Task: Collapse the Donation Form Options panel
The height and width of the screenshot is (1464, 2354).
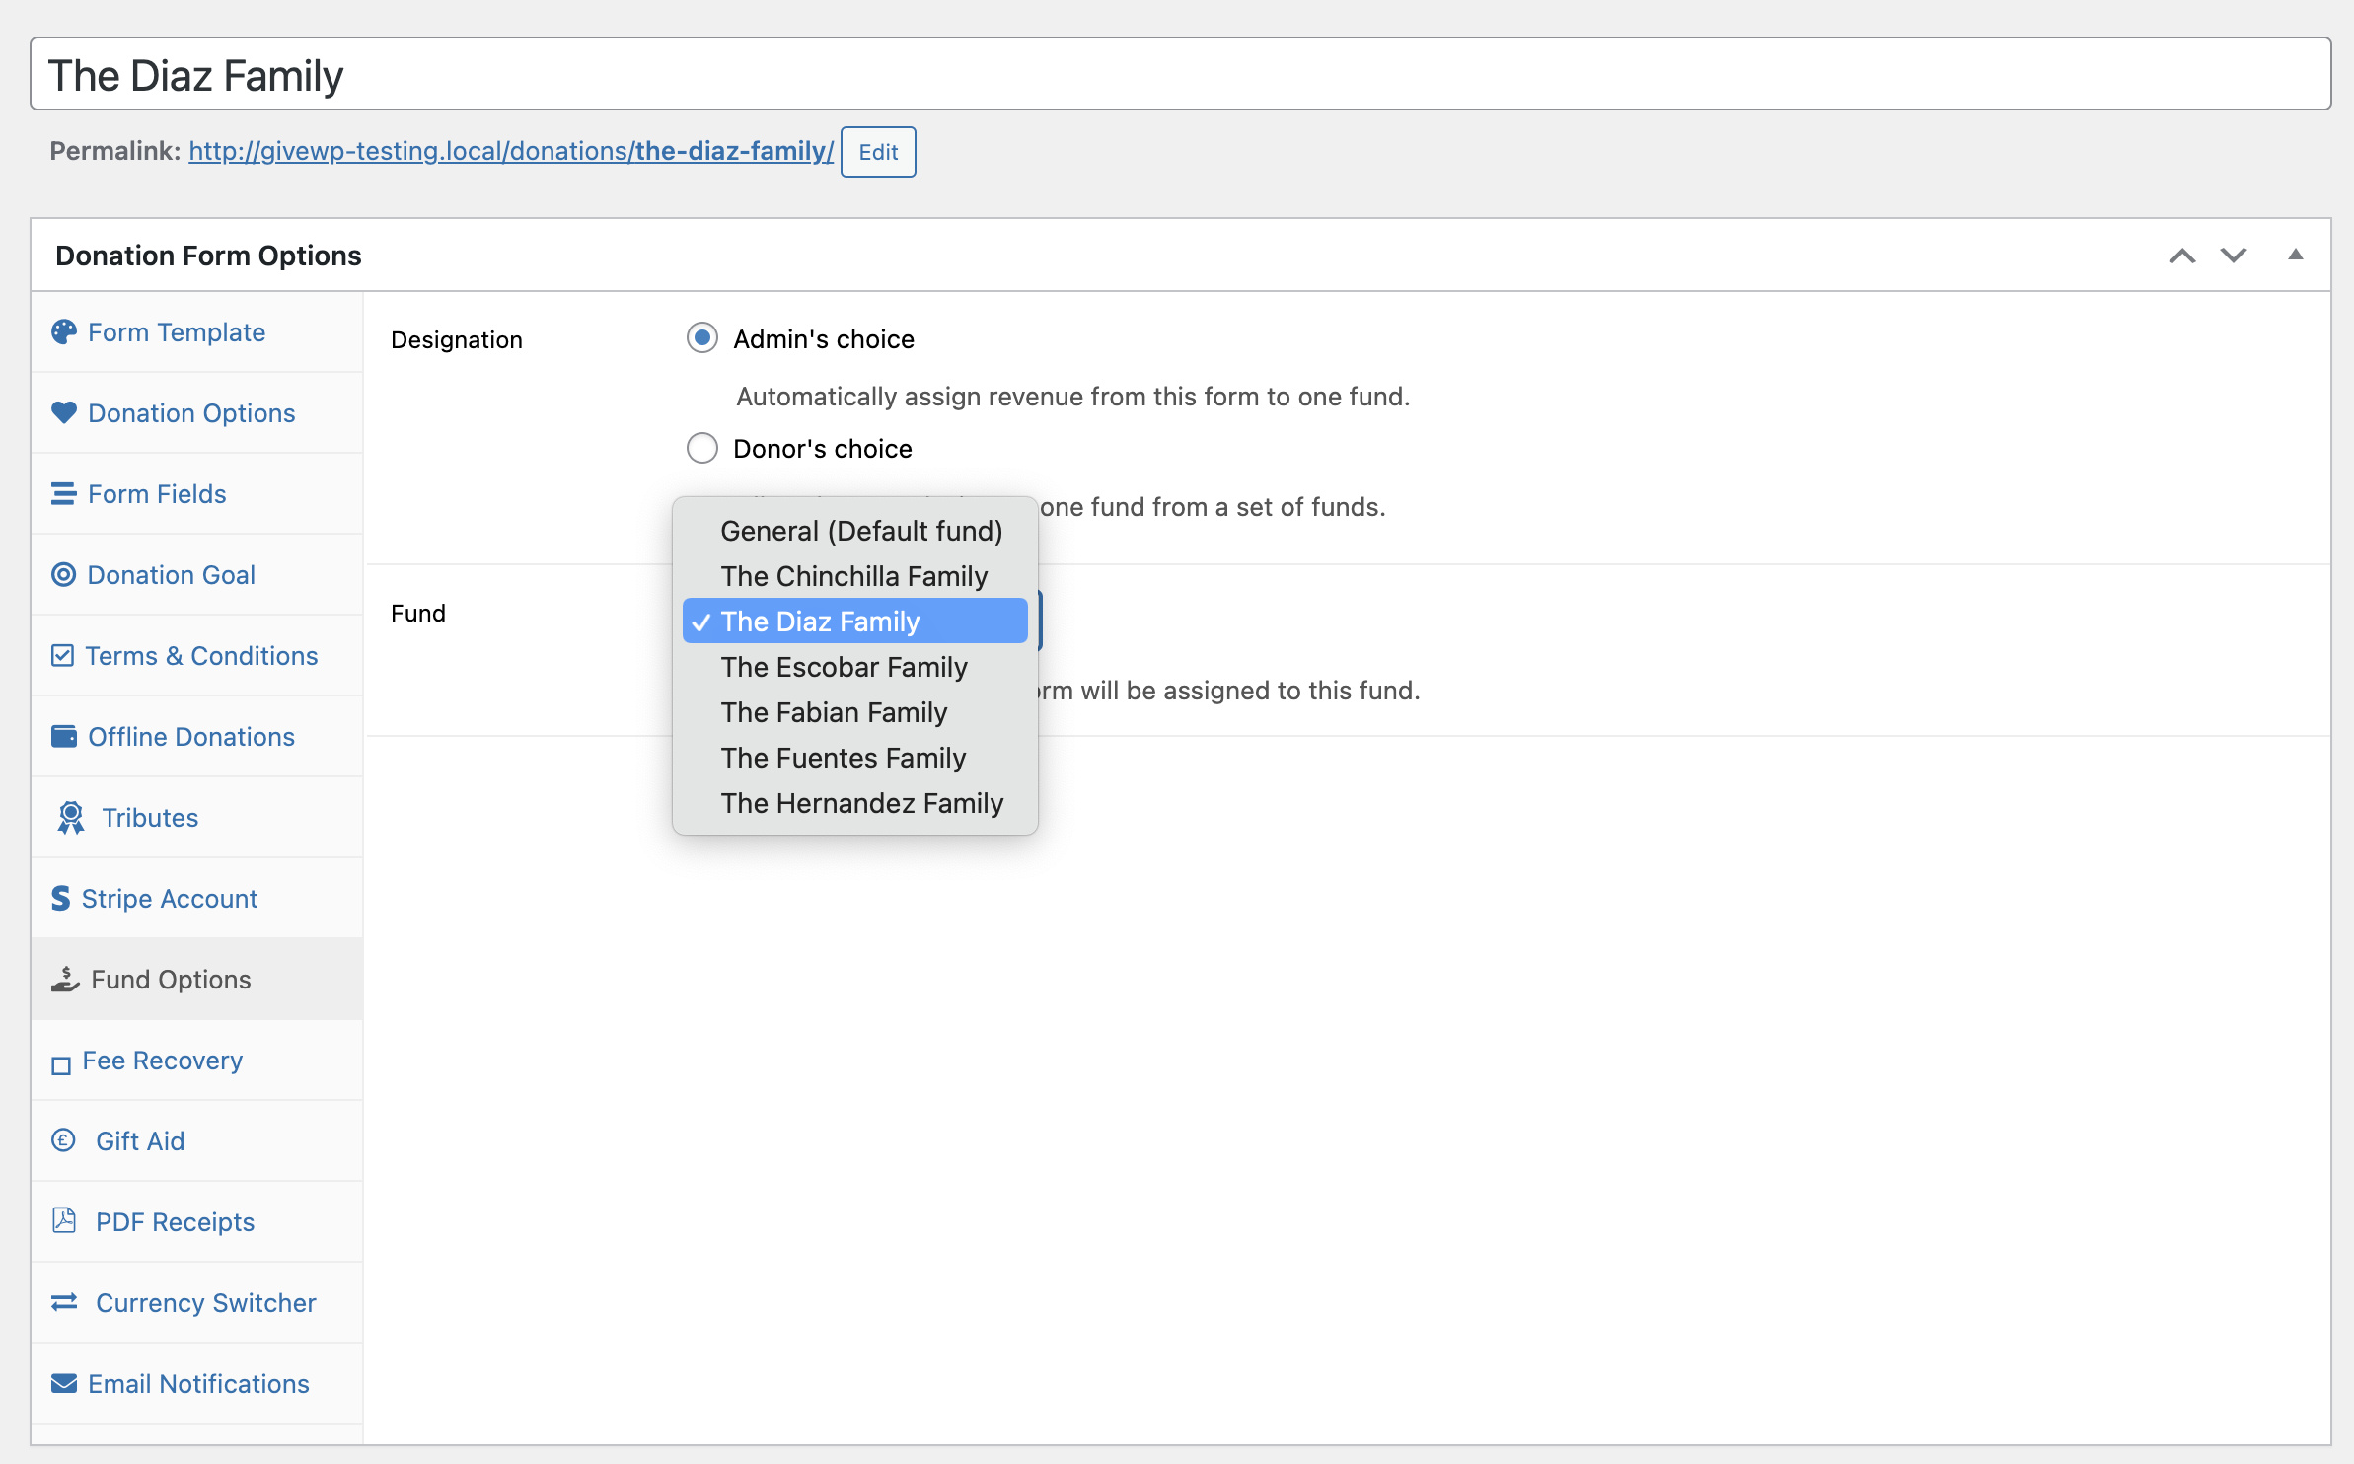Action: (2296, 256)
